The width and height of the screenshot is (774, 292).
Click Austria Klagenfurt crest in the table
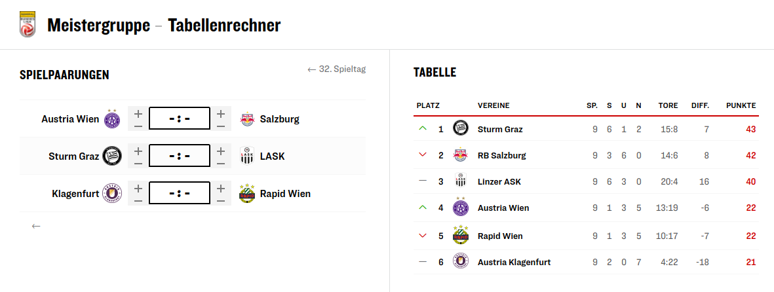[460, 262]
